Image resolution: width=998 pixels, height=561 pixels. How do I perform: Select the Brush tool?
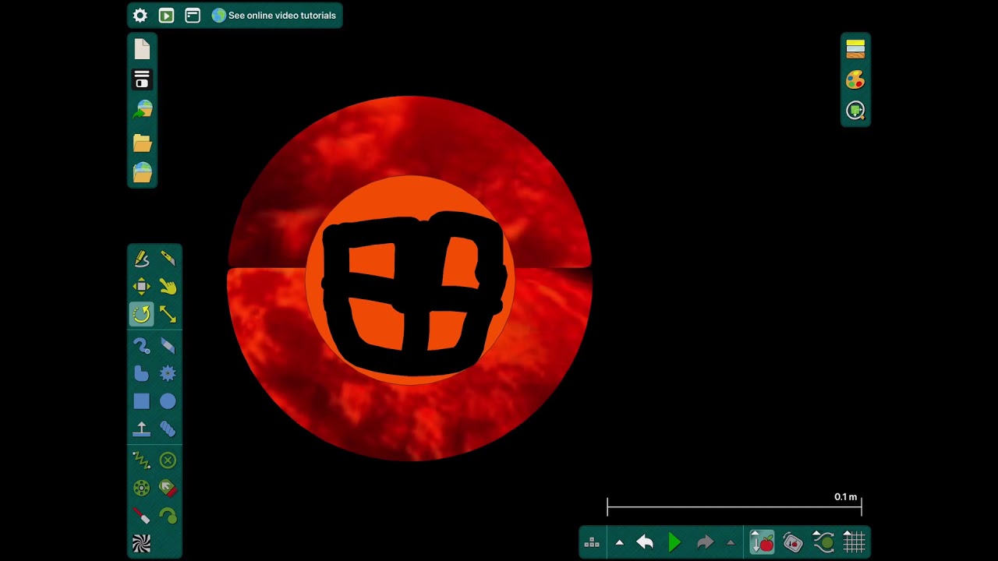(x=141, y=346)
